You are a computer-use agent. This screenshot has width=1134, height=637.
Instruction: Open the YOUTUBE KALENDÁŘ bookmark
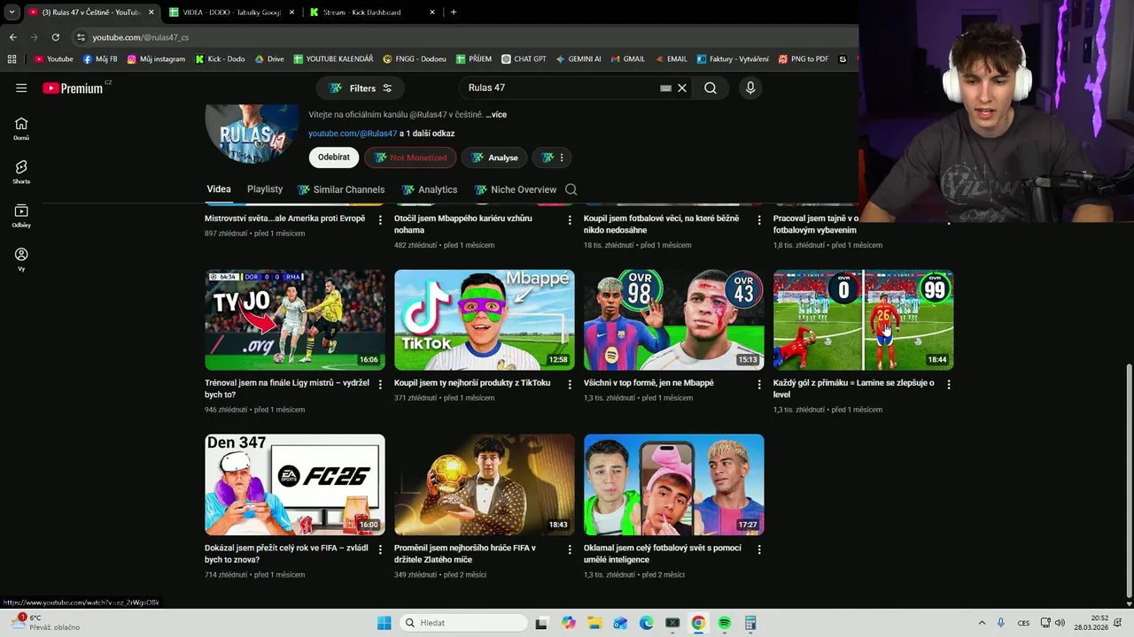pyautogui.click(x=333, y=59)
